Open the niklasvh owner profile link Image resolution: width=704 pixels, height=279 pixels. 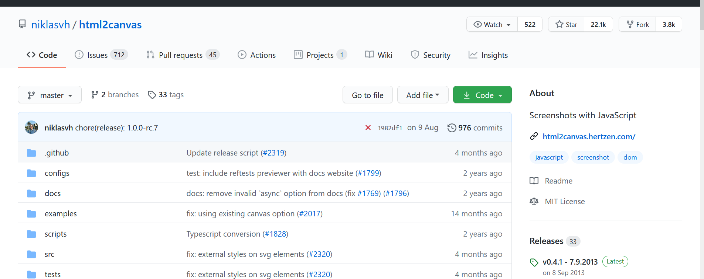(x=51, y=25)
